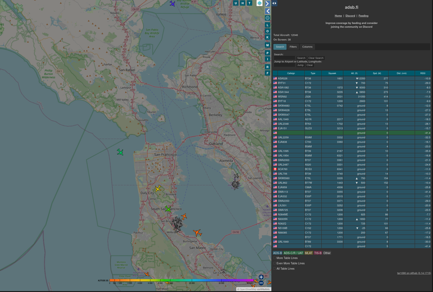The width and height of the screenshot is (433, 292).
Task: Open the Discord link in header
Action: tap(350, 16)
